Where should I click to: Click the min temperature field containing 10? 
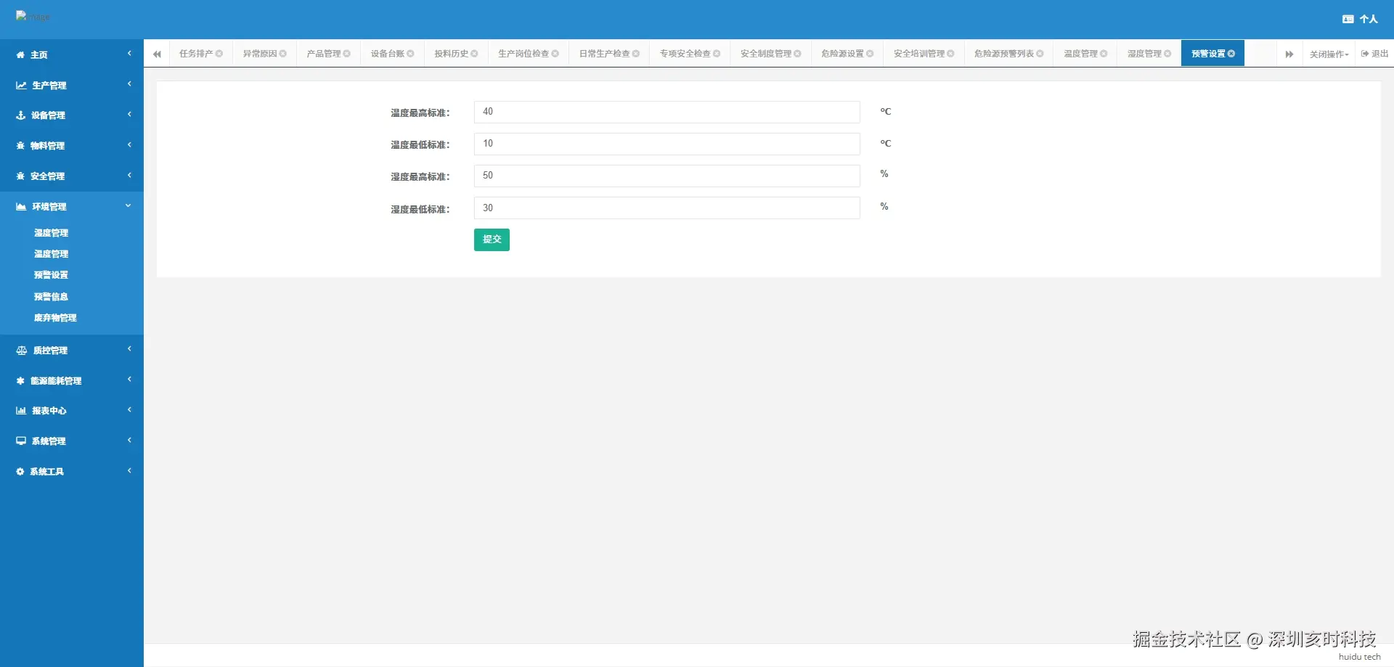(x=667, y=144)
